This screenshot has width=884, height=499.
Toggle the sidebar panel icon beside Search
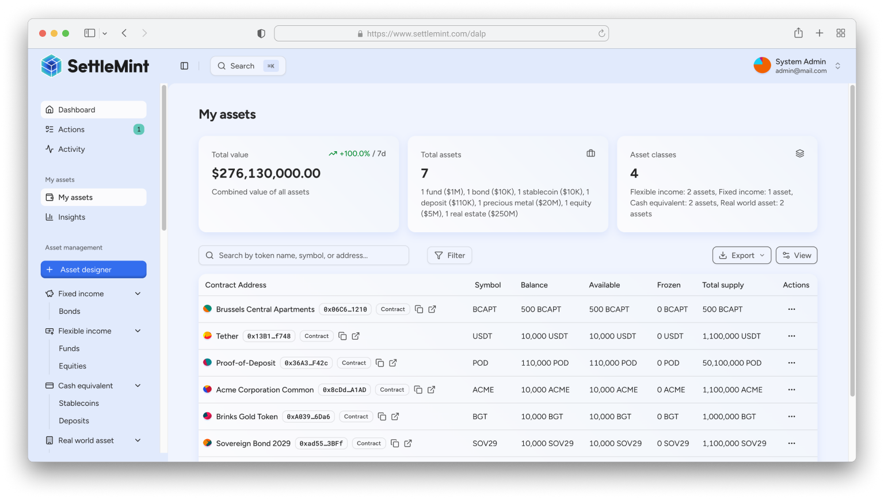[x=184, y=66]
